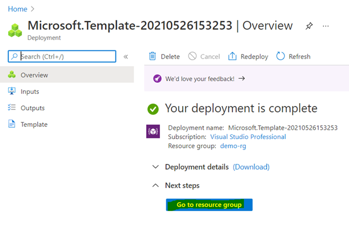
Task: Click the Redeploy upload arrow icon
Action: coord(232,56)
